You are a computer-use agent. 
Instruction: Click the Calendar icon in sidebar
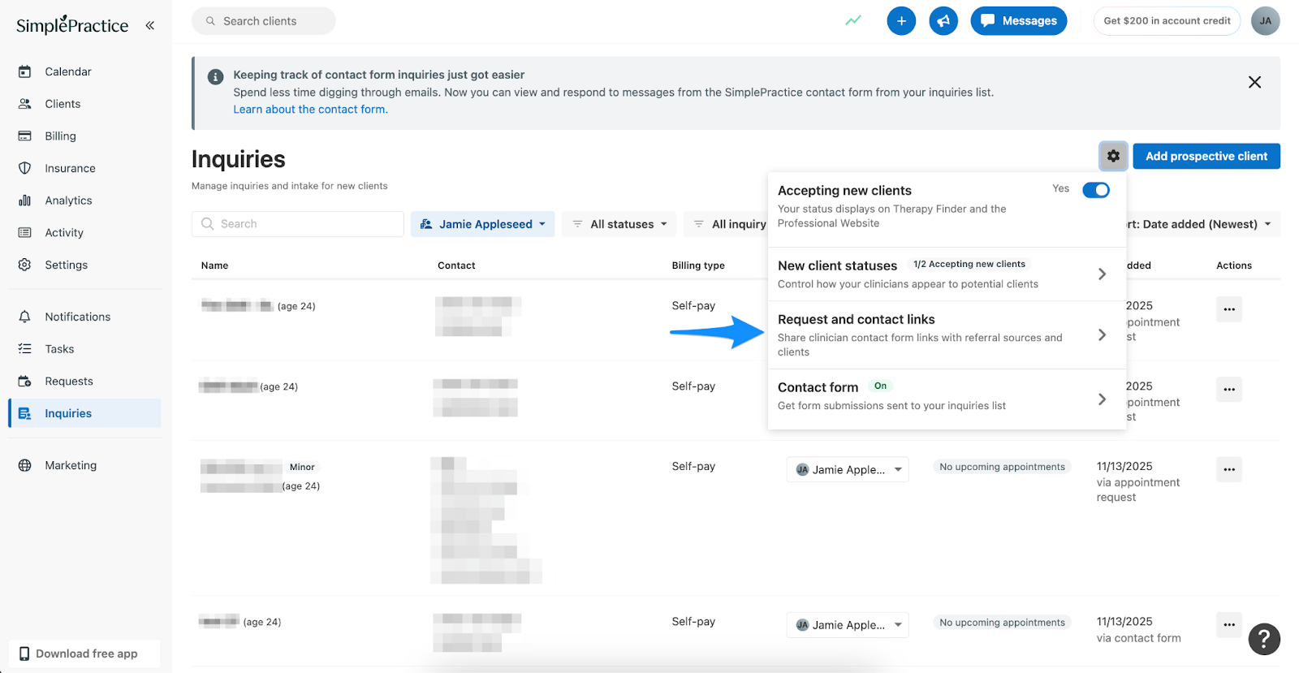(x=24, y=71)
